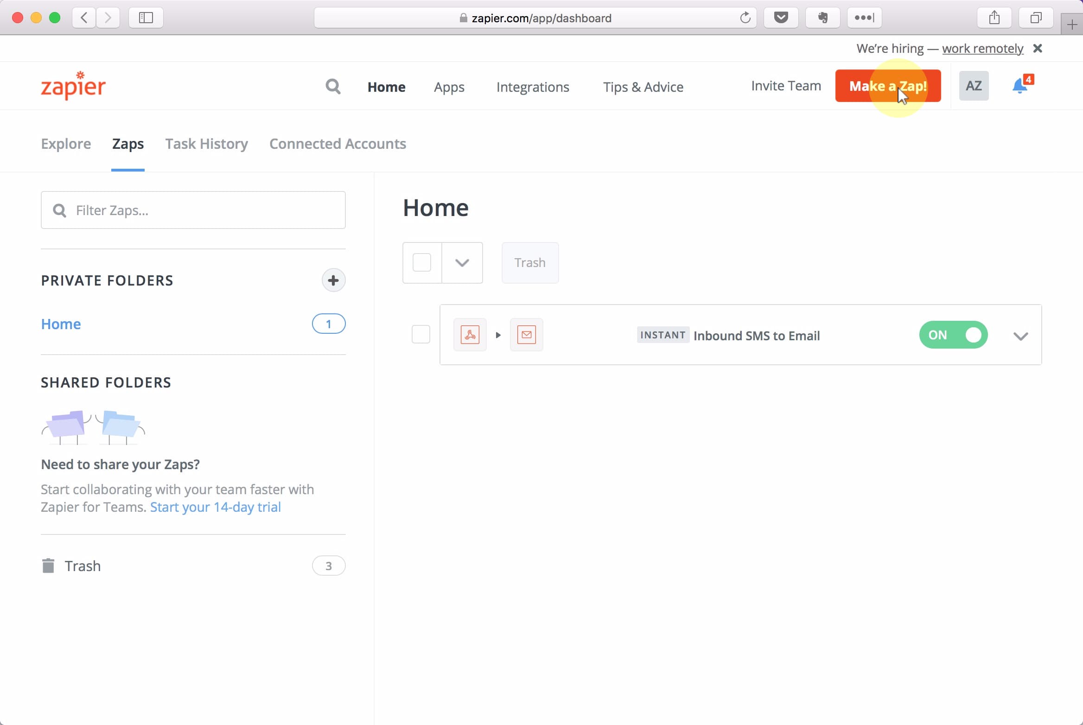
Task: Click the Pocket extension icon
Action: (x=781, y=18)
